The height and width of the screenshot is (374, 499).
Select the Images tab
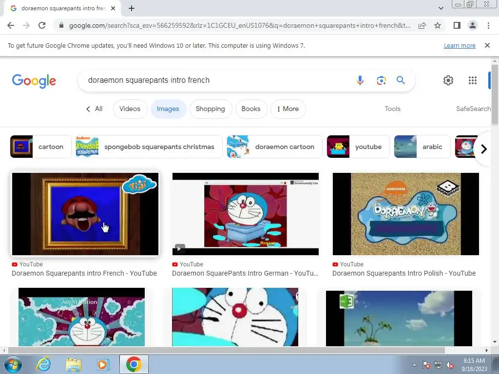(168, 109)
